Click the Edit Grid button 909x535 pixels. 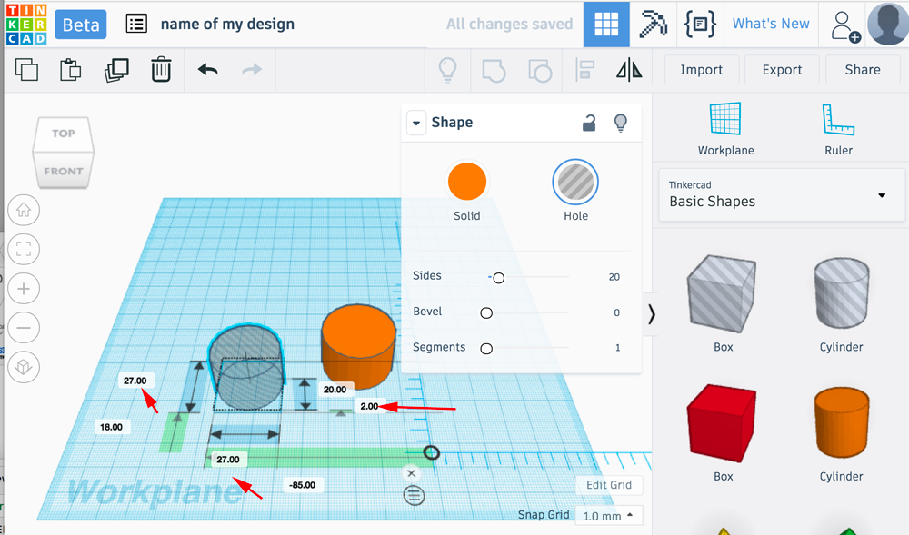(609, 485)
